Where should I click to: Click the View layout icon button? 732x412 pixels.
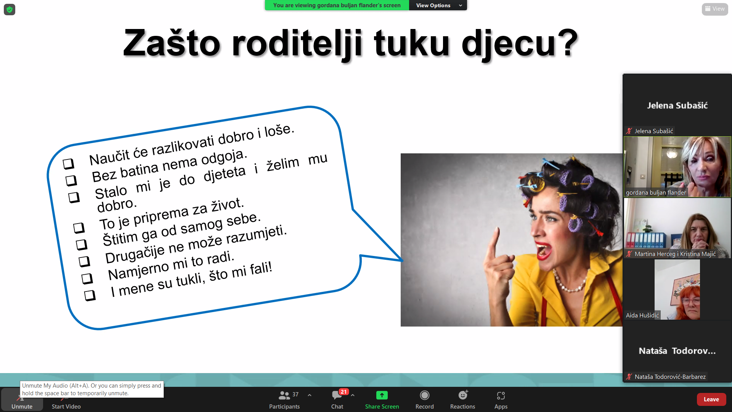(715, 9)
